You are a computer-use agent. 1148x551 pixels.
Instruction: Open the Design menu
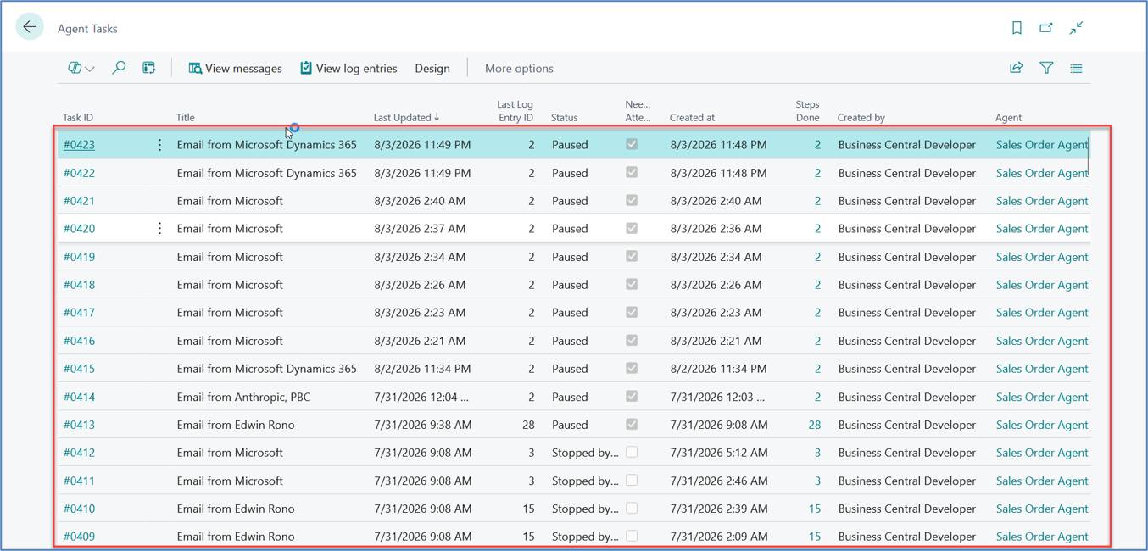point(432,69)
